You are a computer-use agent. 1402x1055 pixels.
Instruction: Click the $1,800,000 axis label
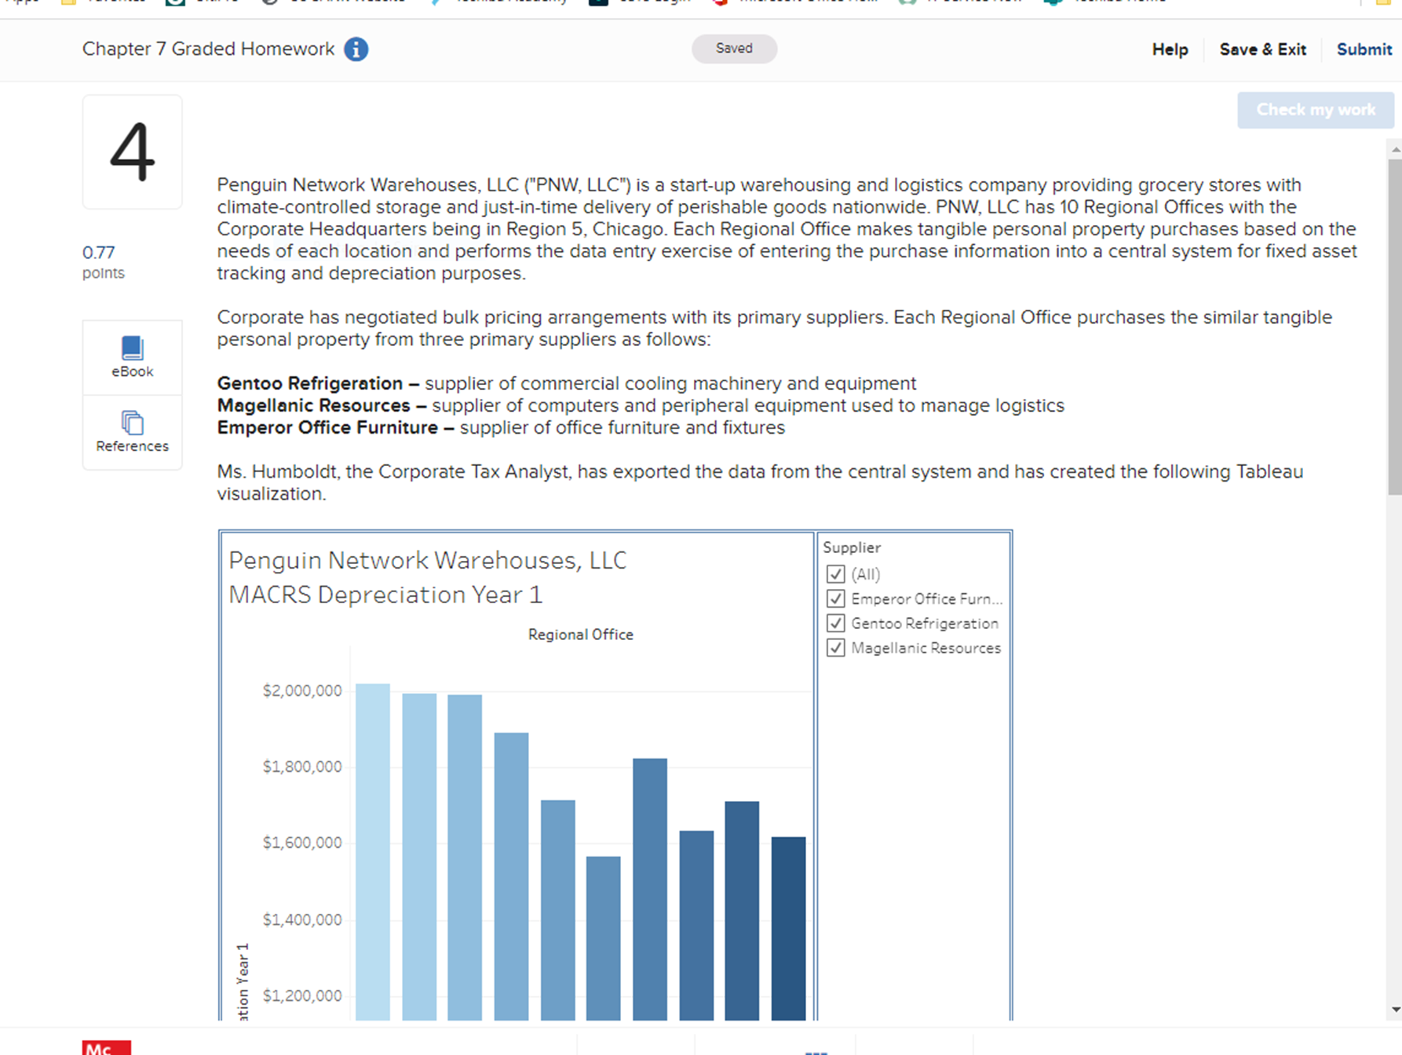click(x=302, y=766)
